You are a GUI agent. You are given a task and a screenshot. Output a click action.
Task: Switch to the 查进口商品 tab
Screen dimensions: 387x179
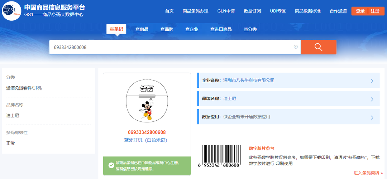click(221, 29)
